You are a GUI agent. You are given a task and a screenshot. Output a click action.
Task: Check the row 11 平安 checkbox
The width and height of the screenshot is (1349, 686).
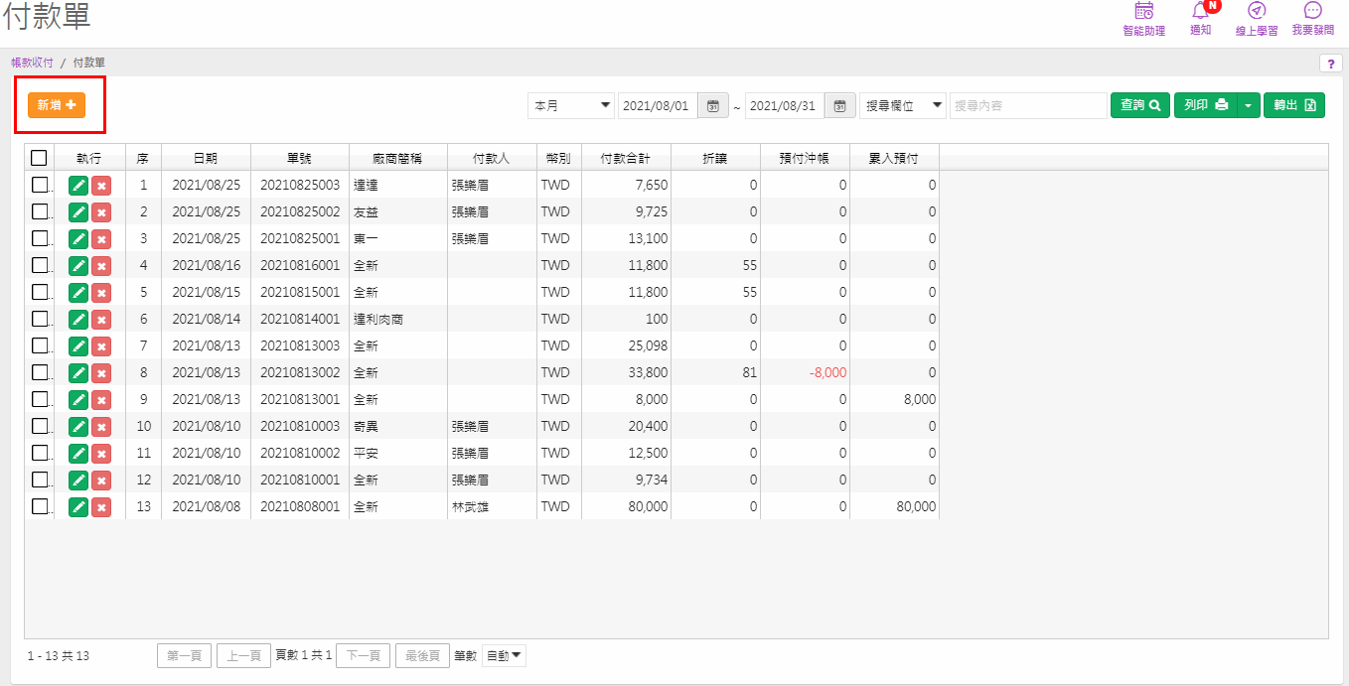[40, 453]
